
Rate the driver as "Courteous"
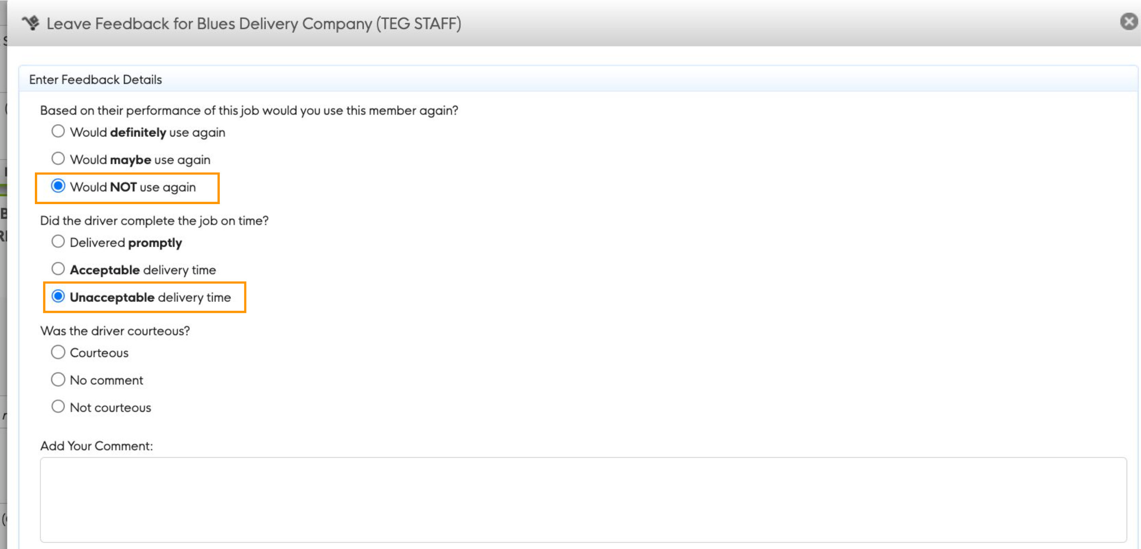[58, 352]
